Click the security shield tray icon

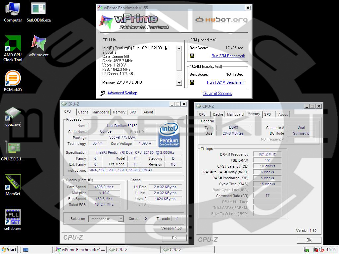(306, 250)
